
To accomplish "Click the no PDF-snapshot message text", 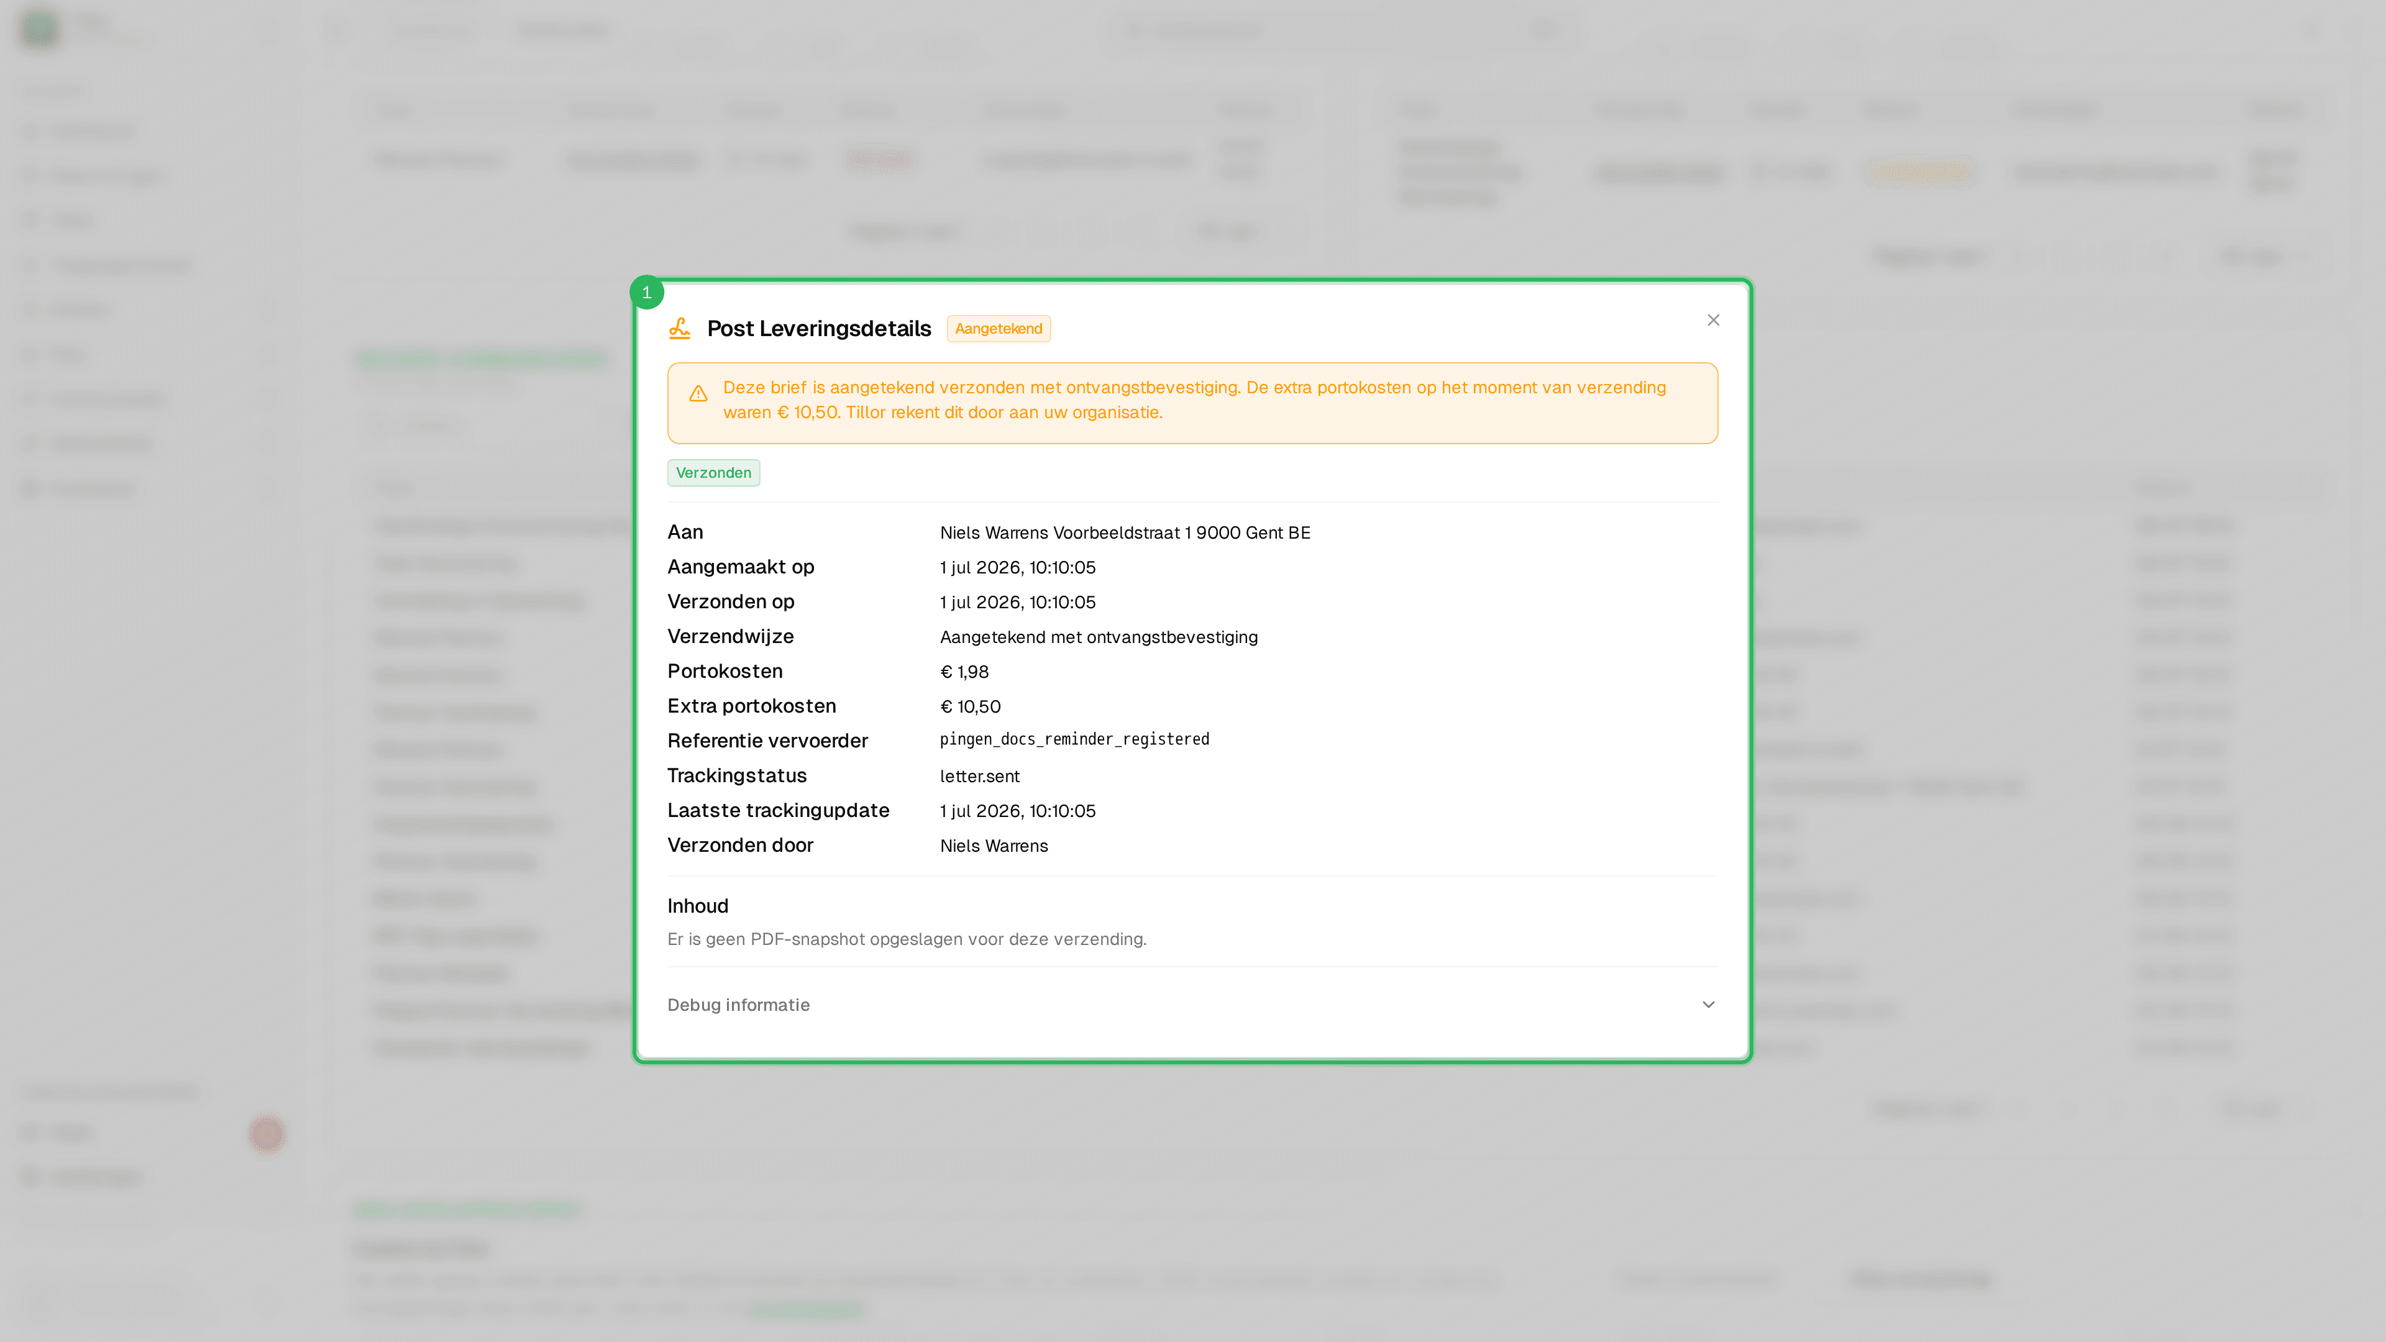I will pyautogui.click(x=906, y=939).
